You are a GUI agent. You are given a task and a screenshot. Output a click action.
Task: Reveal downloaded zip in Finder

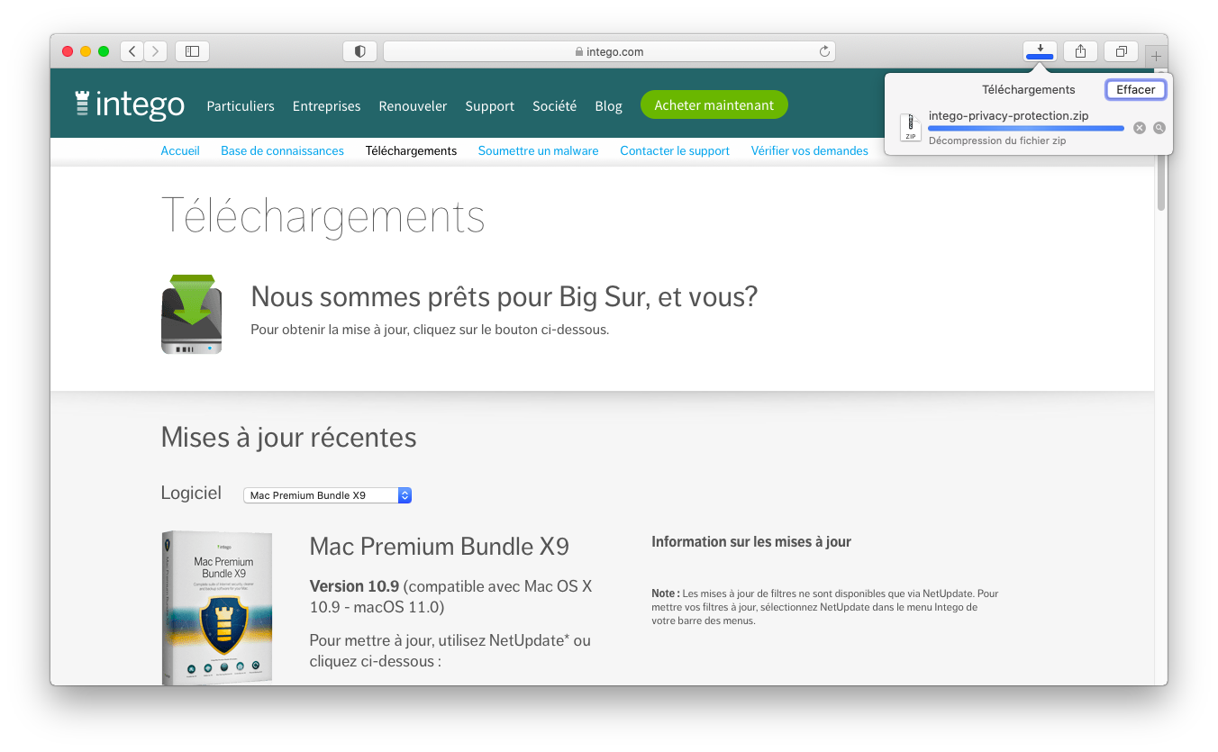coord(1159,128)
